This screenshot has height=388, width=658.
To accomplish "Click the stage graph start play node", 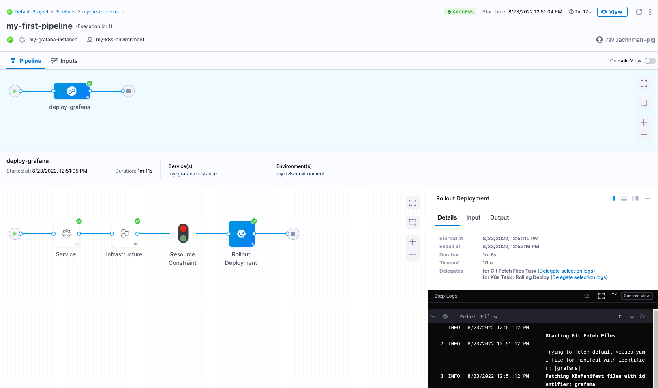I will (15, 234).
